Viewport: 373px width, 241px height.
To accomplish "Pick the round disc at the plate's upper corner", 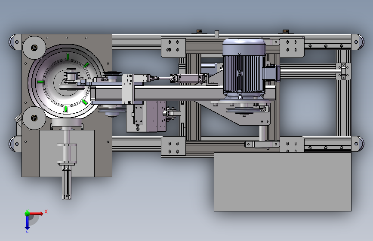I will pyautogui.click(x=34, y=48).
